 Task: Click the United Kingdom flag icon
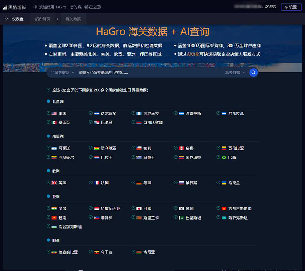54,183
